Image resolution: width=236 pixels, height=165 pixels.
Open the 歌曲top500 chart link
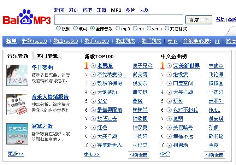66,41
